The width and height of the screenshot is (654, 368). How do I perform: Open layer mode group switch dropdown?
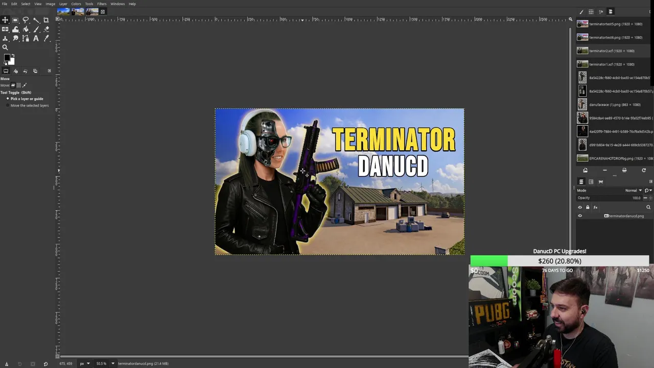pyautogui.click(x=648, y=190)
